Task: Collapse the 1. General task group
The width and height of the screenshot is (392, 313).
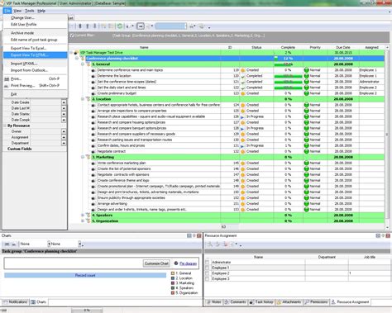Action: coord(83,64)
